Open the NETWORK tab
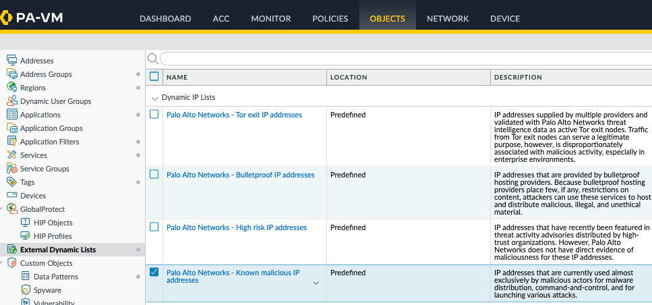The height and width of the screenshot is (305, 652). (x=448, y=18)
